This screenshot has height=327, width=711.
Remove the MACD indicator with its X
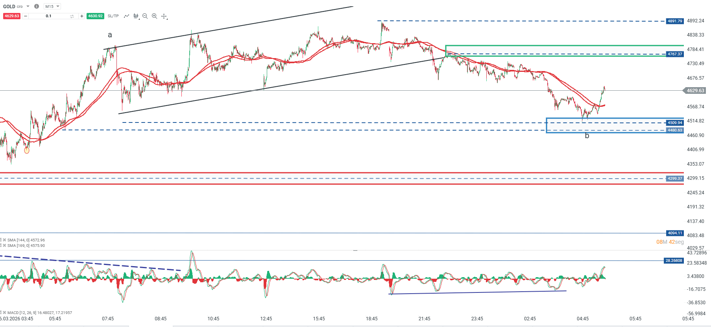(x=5, y=313)
